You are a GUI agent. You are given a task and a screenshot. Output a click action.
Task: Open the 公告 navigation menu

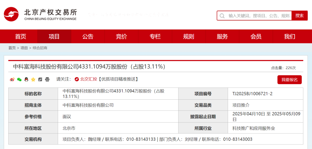tap(88, 36)
